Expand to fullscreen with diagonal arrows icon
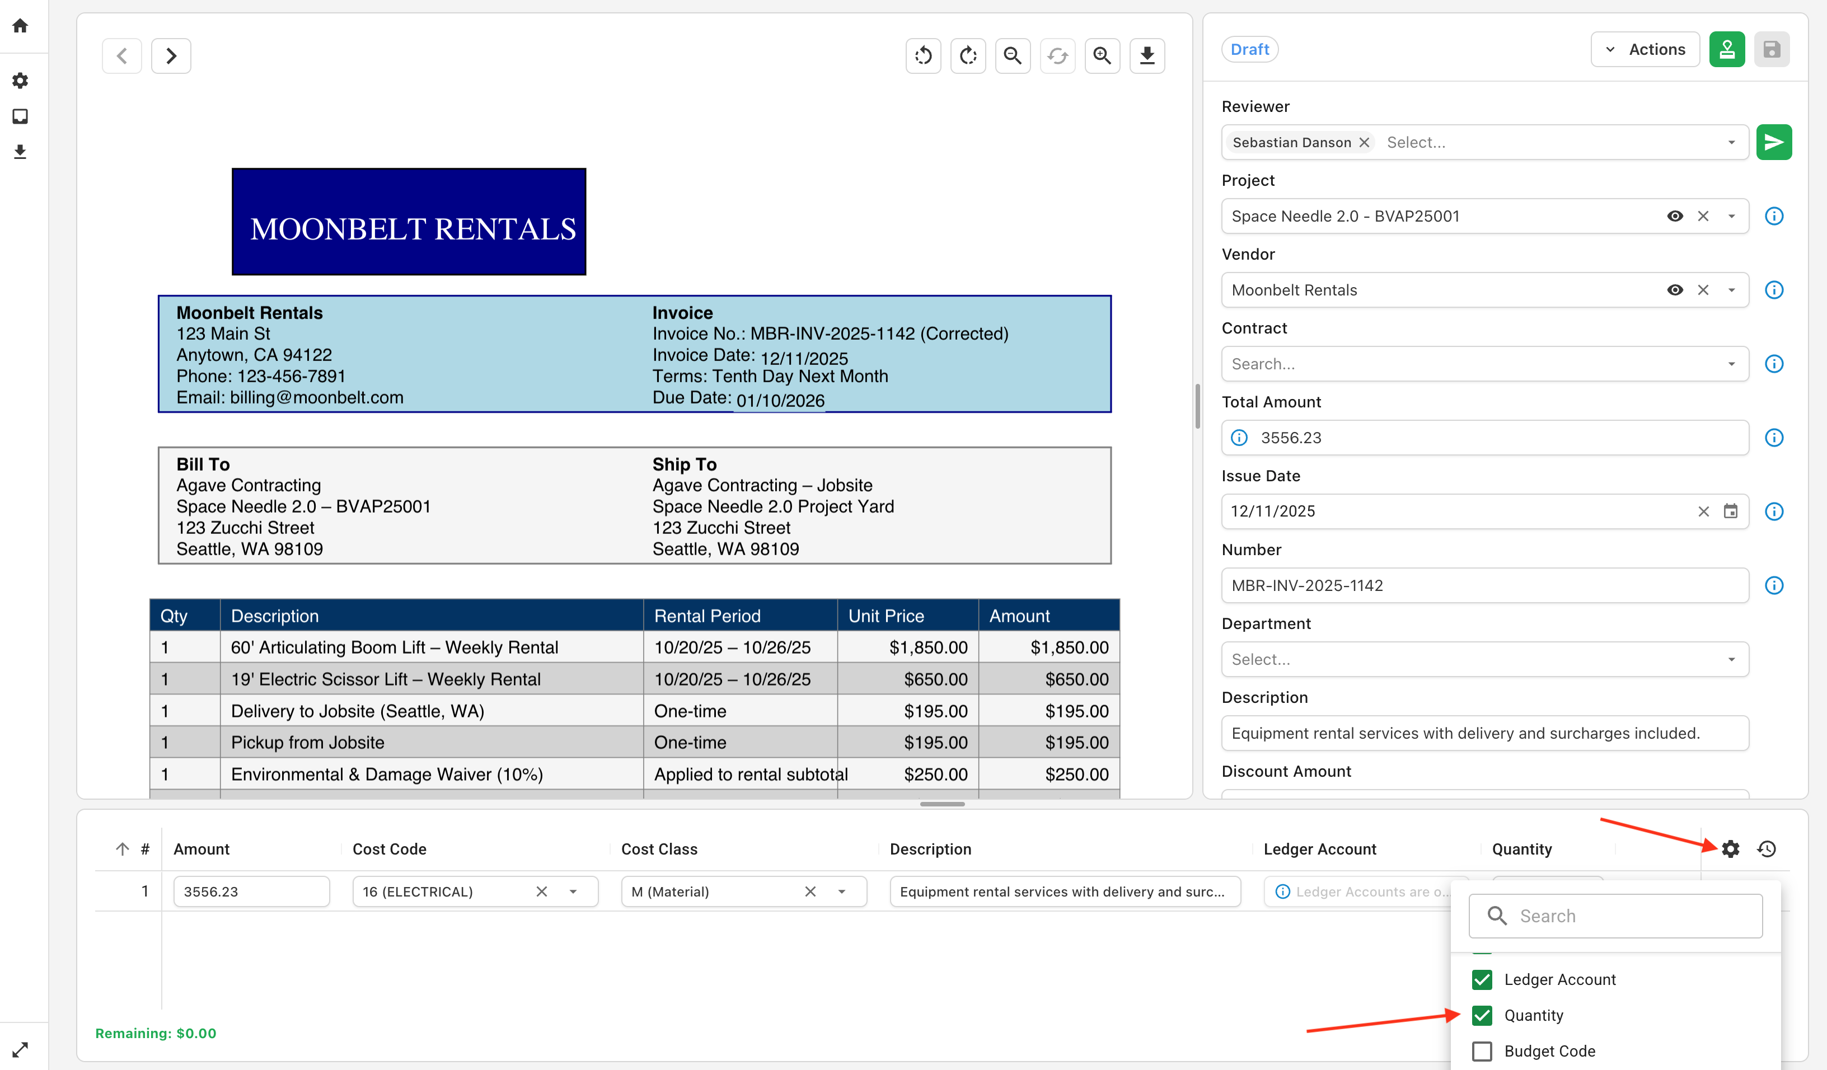 (20, 1049)
